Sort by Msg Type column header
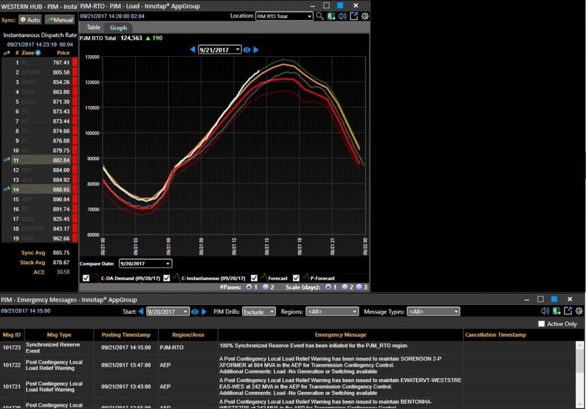 pyautogui.click(x=59, y=335)
